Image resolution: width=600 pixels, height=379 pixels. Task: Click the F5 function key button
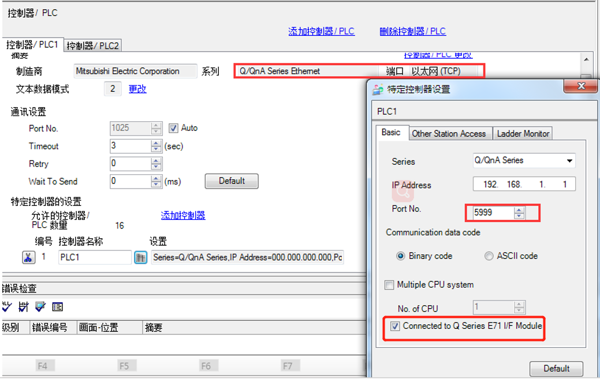[x=126, y=366]
